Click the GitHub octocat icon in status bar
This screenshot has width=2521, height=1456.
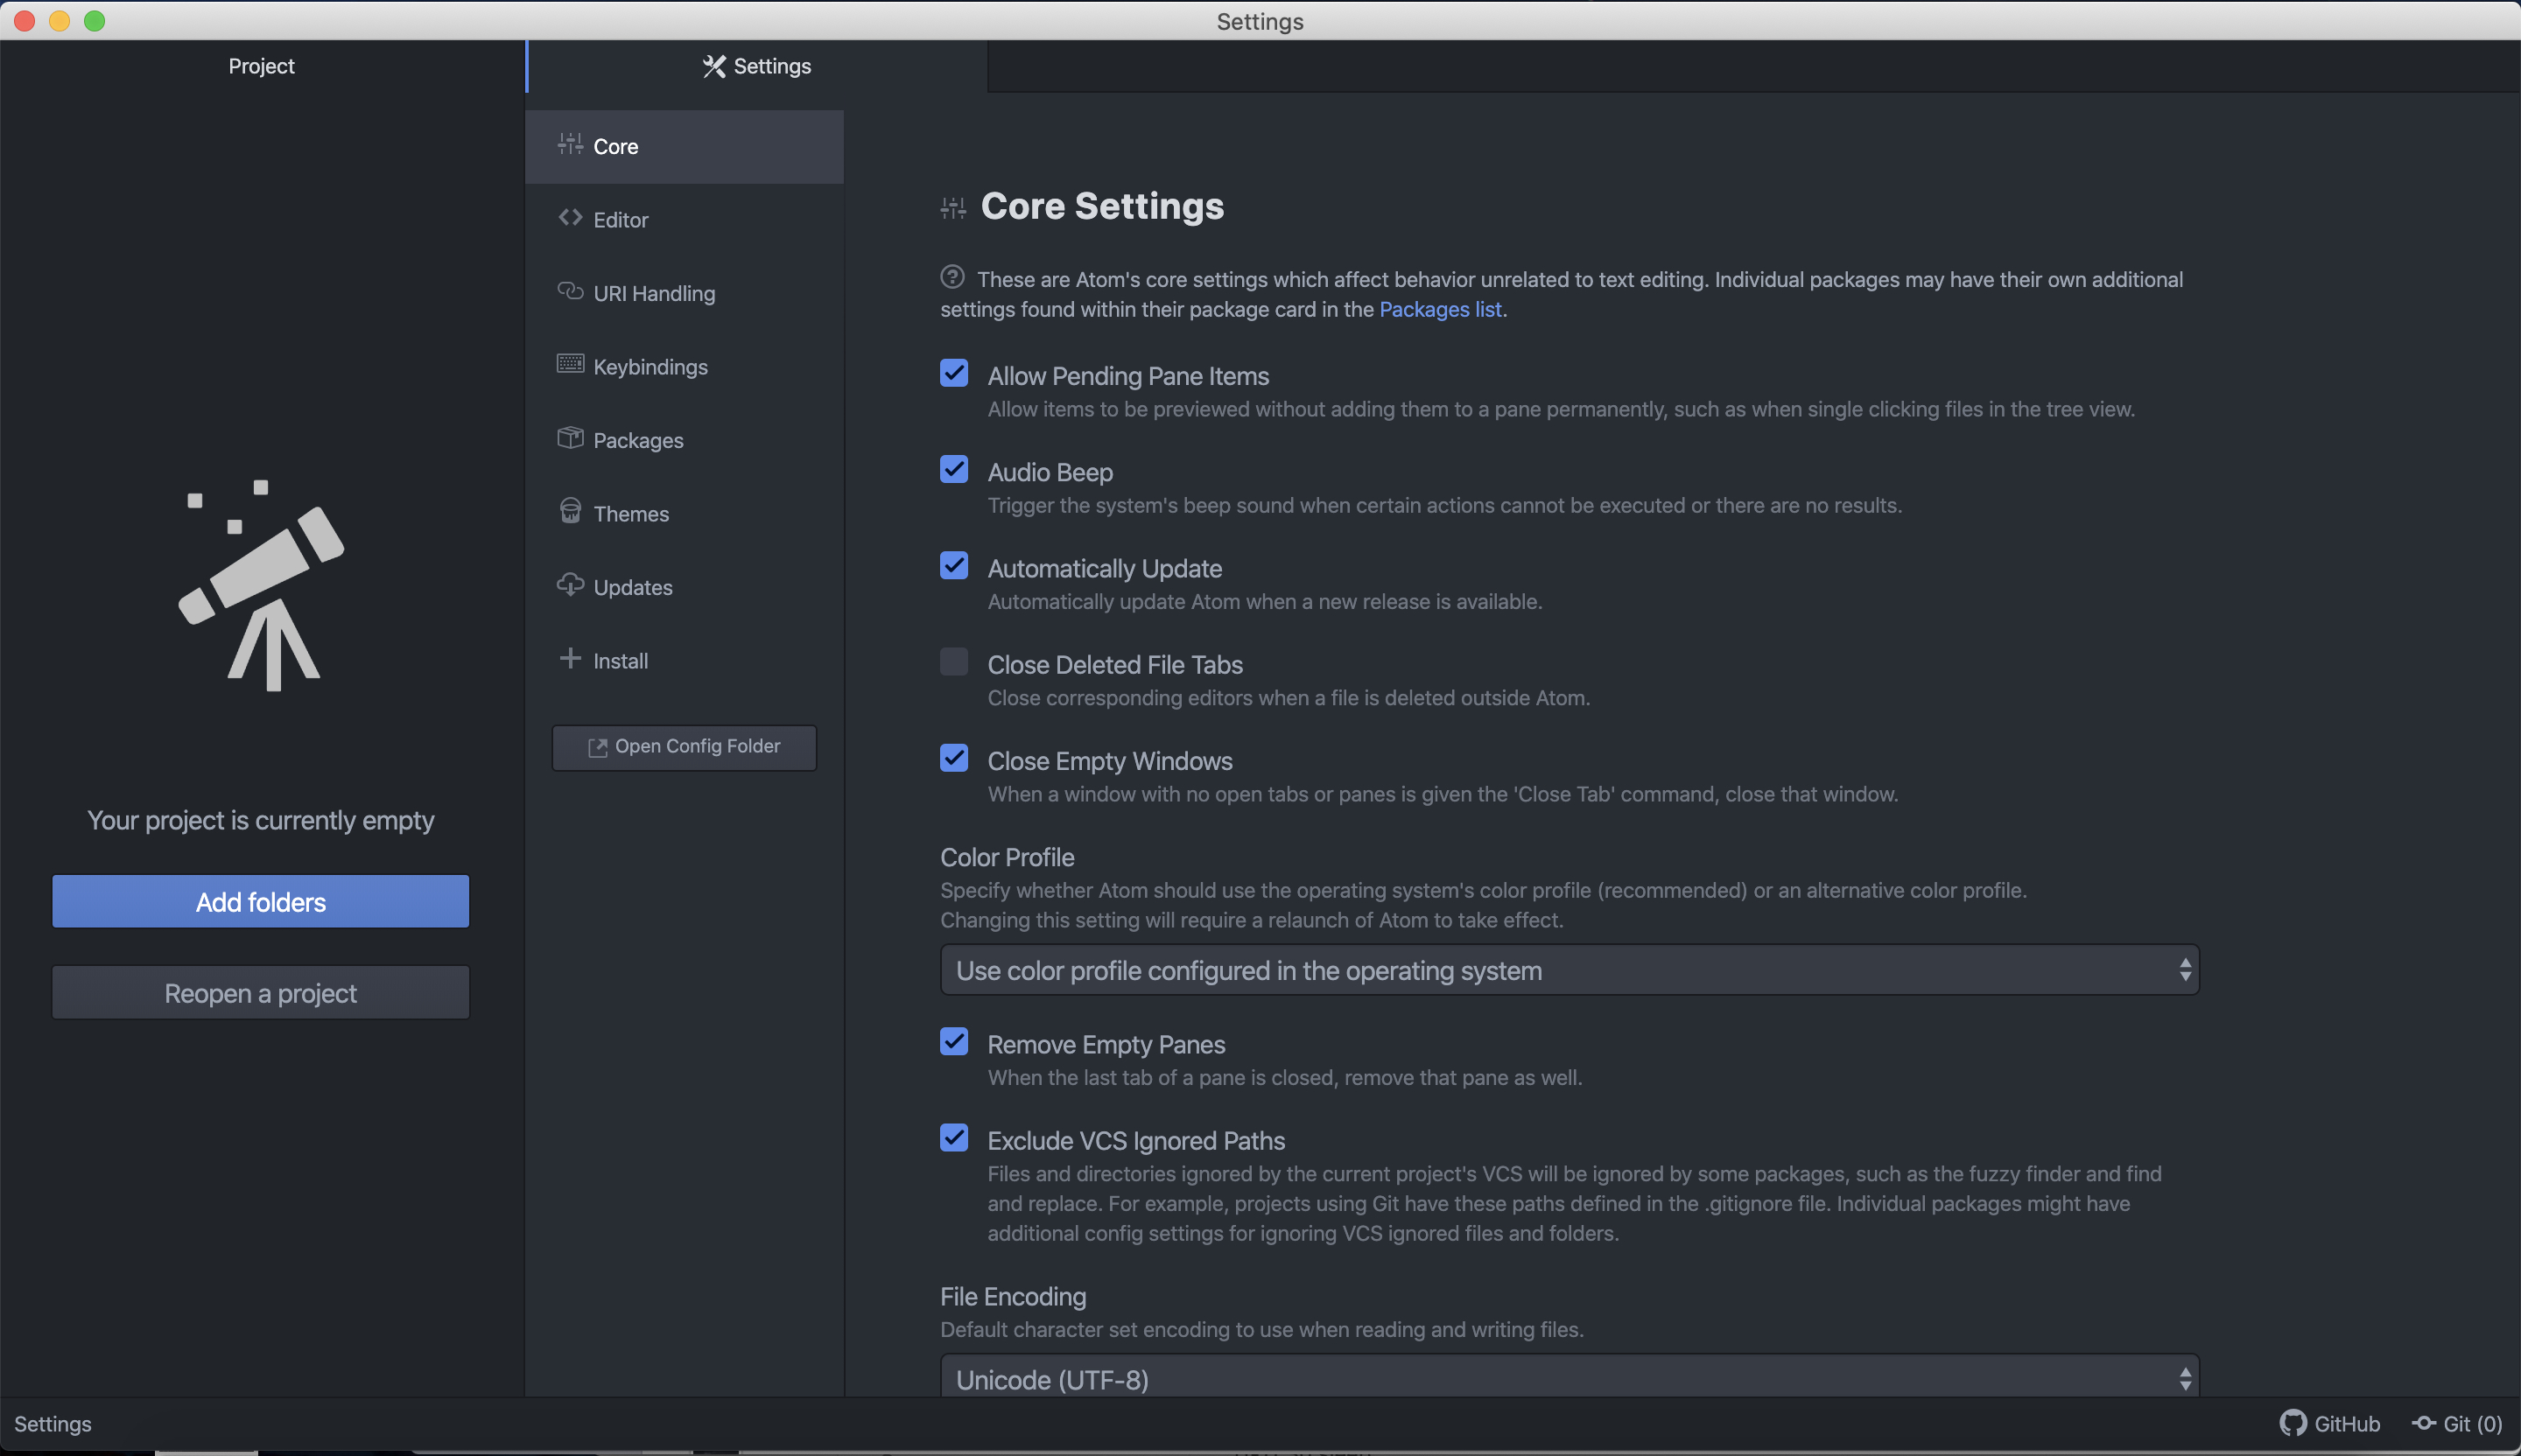click(2293, 1423)
